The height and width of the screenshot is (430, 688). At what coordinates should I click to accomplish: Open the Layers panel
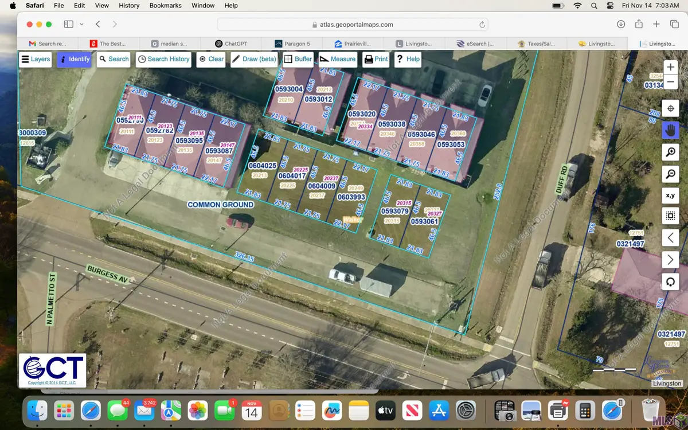tap(35, 59)
